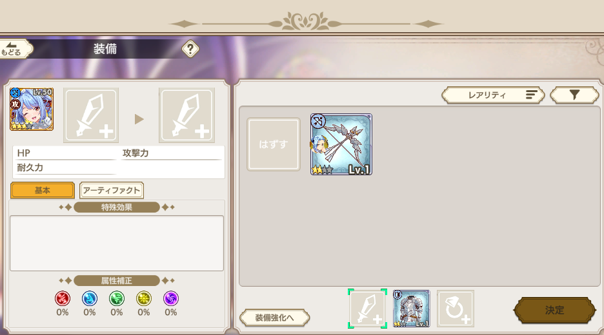Confirm with the 決定 button
The width and height of the screenshot is (604, 335).
coord(554,310)
